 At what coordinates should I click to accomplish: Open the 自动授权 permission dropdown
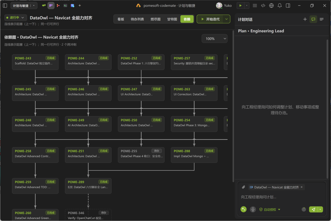[270, 209]
